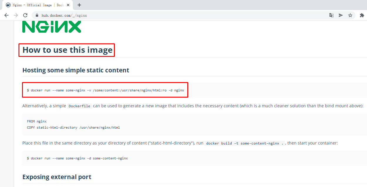
Task: Click the inline 'Dockerfile' code word
Action: (79, 106)
